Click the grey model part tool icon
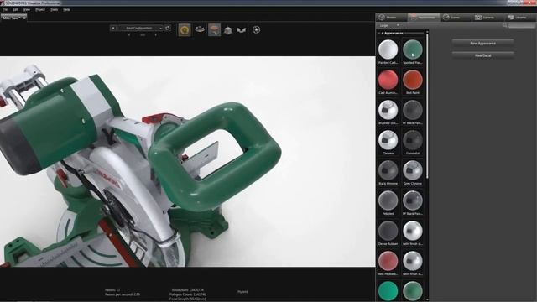The height and width of the screenshot is (302, 537). (x=227, y=30)
